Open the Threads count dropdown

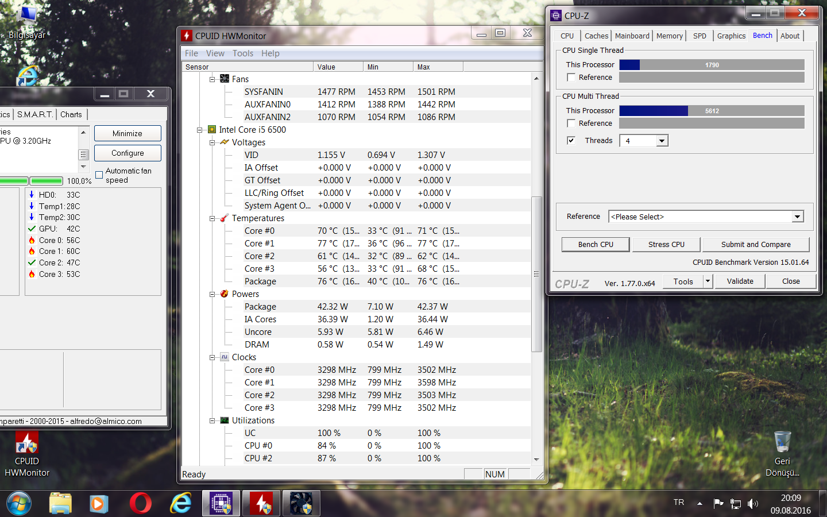pos(662,141)
